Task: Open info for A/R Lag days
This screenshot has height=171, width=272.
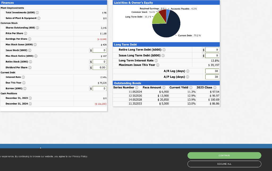Action: tap(188, 71)
